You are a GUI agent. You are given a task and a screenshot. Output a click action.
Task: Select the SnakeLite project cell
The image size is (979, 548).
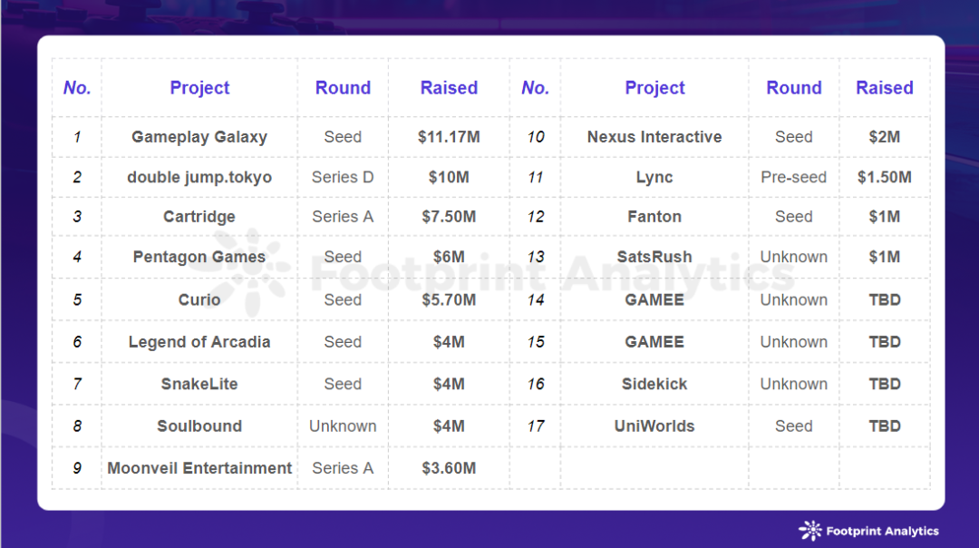(199, 384)
